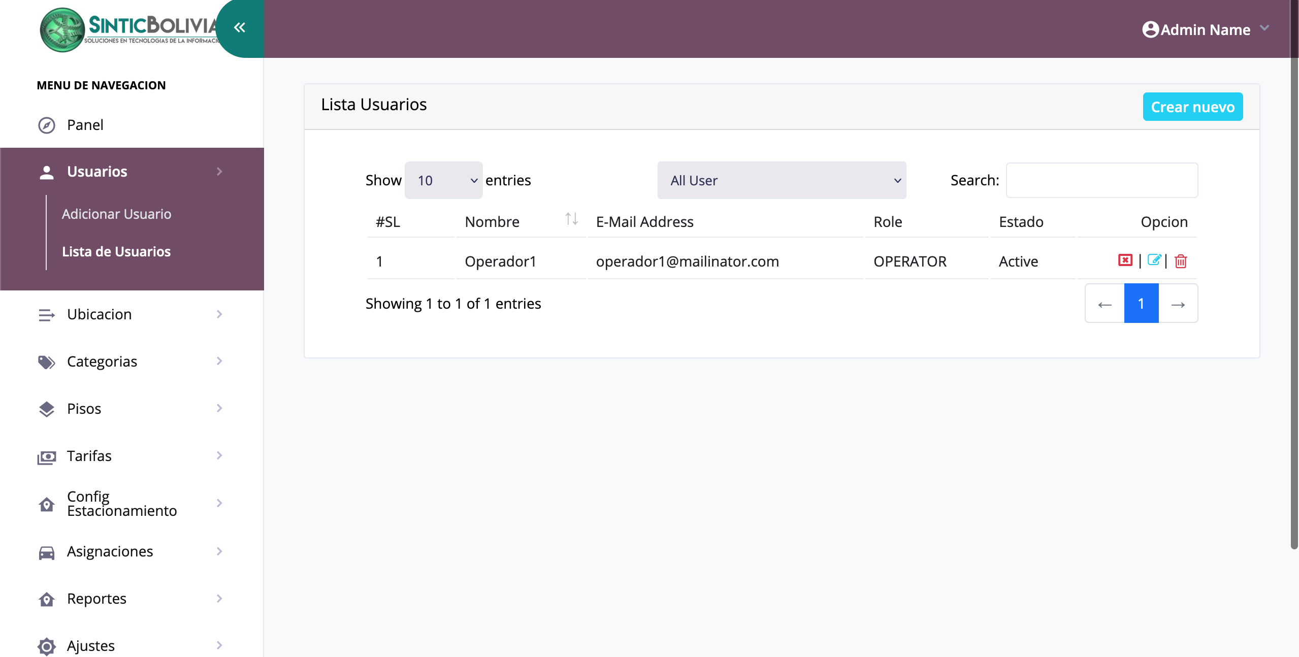Open Adicionar Usuario submenu item

(116, 214)
